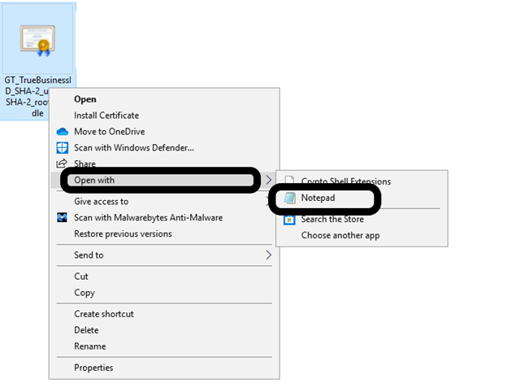This screenshot has width=507, height=392.
Task: Click the Microsoft Store bag icon
Action: 289,220
